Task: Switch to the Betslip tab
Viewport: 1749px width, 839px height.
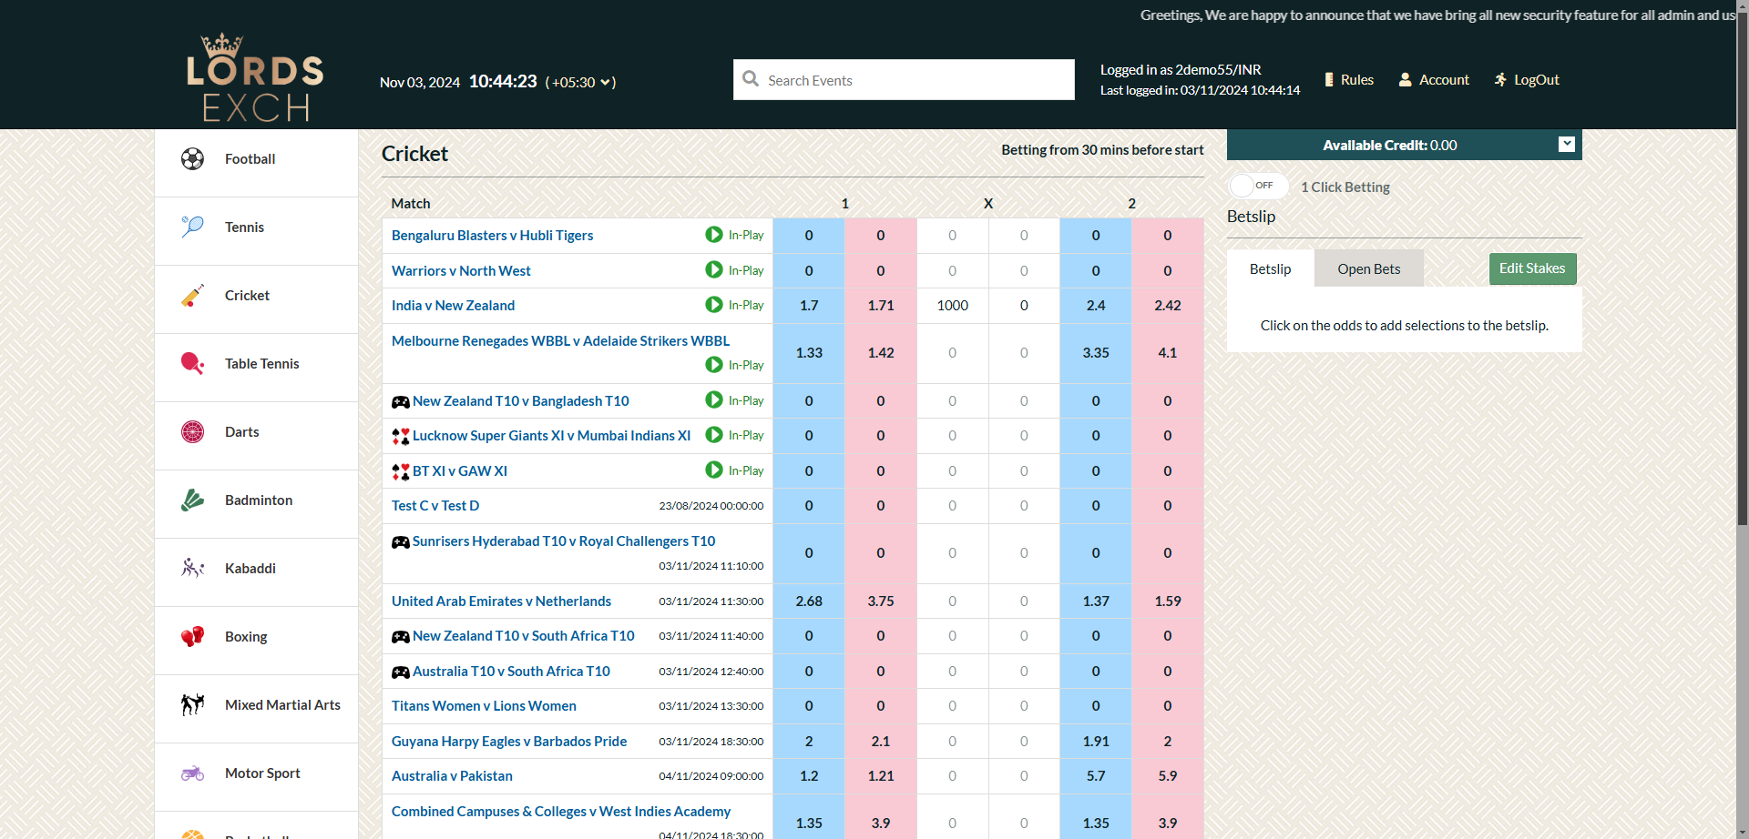Action: pyautogui.click(x=1270, y=268)
